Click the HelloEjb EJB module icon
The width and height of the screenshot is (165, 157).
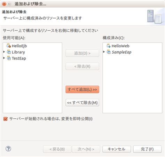(9, 46)
